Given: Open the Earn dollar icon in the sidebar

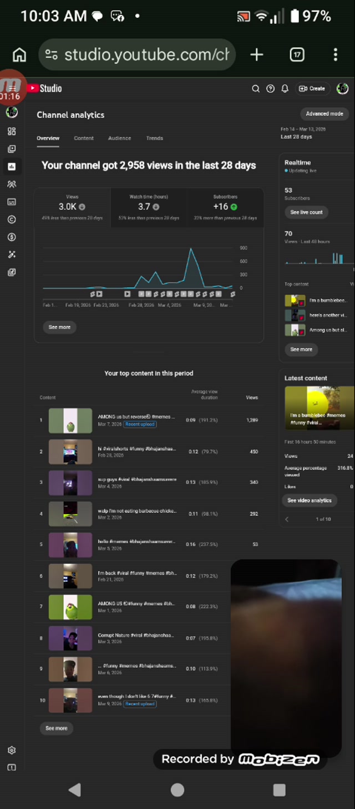Looking at the screenshot, I should click(12, 237).
